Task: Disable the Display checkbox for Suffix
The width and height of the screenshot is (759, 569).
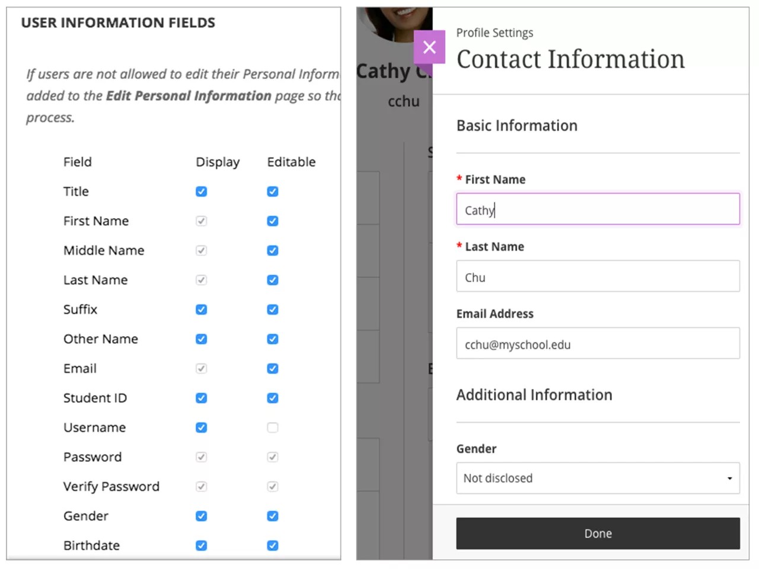Action: coord(201,309)
